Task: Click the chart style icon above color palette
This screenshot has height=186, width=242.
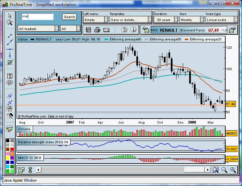Action: 10,129
